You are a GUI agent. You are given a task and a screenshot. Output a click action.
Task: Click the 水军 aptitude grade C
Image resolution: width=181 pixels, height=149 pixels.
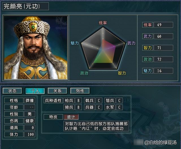point(119,107)
